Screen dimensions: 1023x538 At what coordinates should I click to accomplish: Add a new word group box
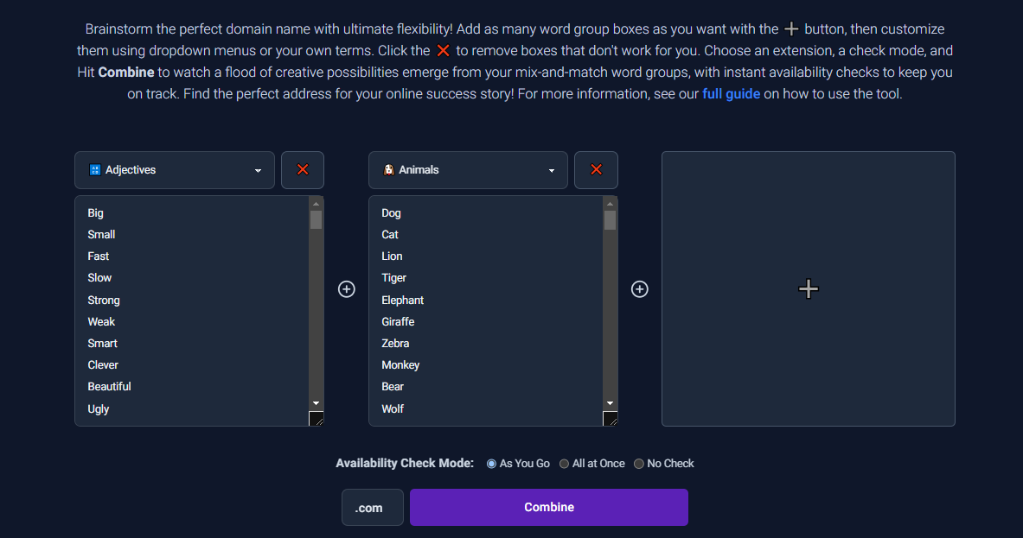[x=809, y=288]
